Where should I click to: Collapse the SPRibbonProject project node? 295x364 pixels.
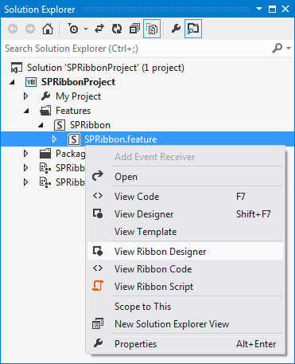coord(12,82)
